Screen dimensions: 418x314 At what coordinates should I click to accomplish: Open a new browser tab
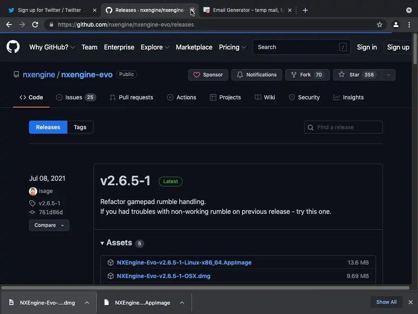click(305, 10)
